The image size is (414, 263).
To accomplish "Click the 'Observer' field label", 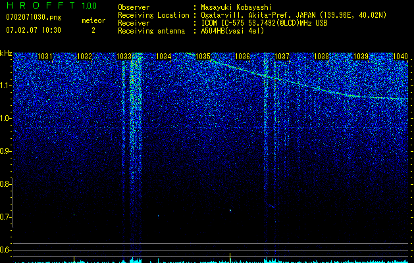I will 134,7.
